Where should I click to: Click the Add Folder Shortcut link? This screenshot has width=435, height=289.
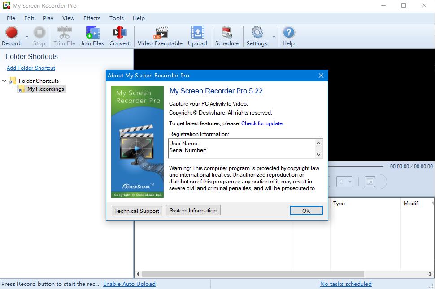tap(31, 68)
